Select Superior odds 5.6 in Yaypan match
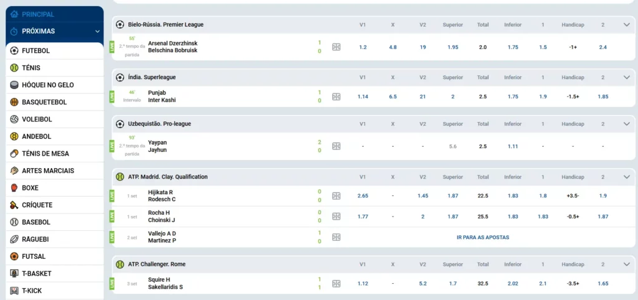This screenshot has width=638, height=300. [x=453, y=146]
